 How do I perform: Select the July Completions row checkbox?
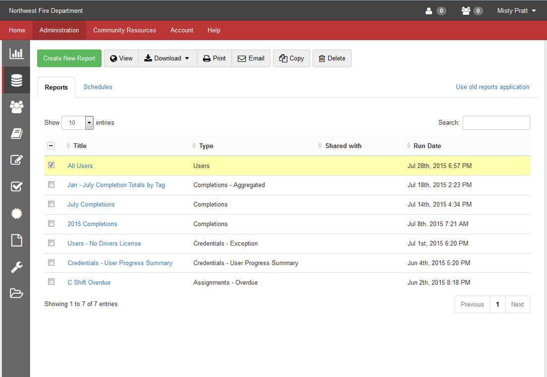51,204
